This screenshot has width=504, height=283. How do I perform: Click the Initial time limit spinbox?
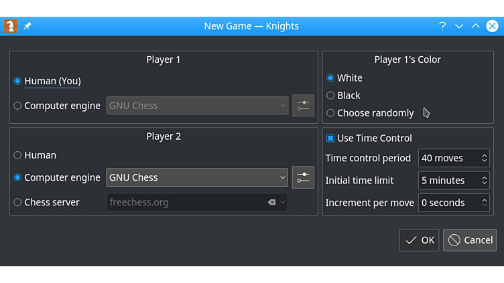(x=449, y=181)
